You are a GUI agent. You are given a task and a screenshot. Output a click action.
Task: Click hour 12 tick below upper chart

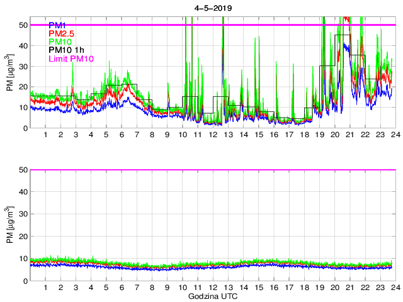pyautogui.click(x=212, y=135)
